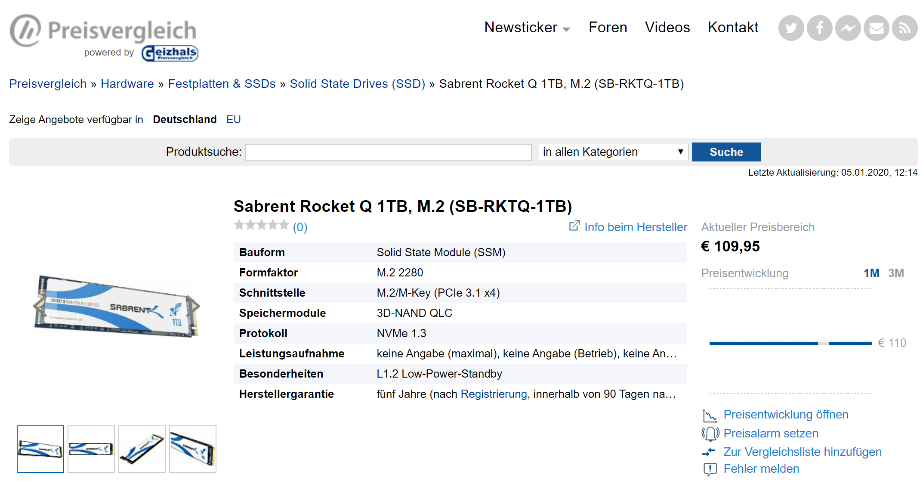
Task: Switch offers region to EU
Action: pos(233,120)
